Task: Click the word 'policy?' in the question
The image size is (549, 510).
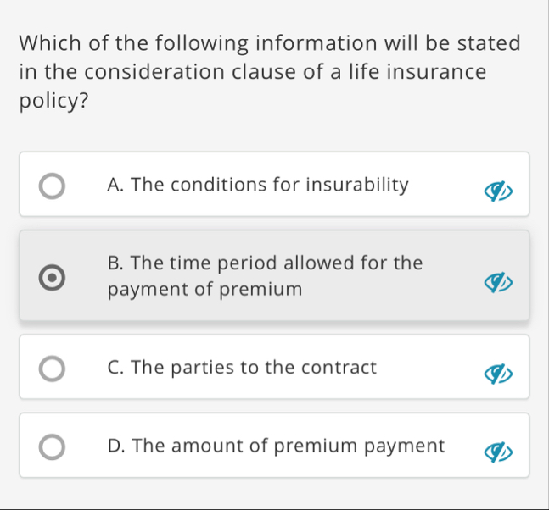Action: (53, 102)
